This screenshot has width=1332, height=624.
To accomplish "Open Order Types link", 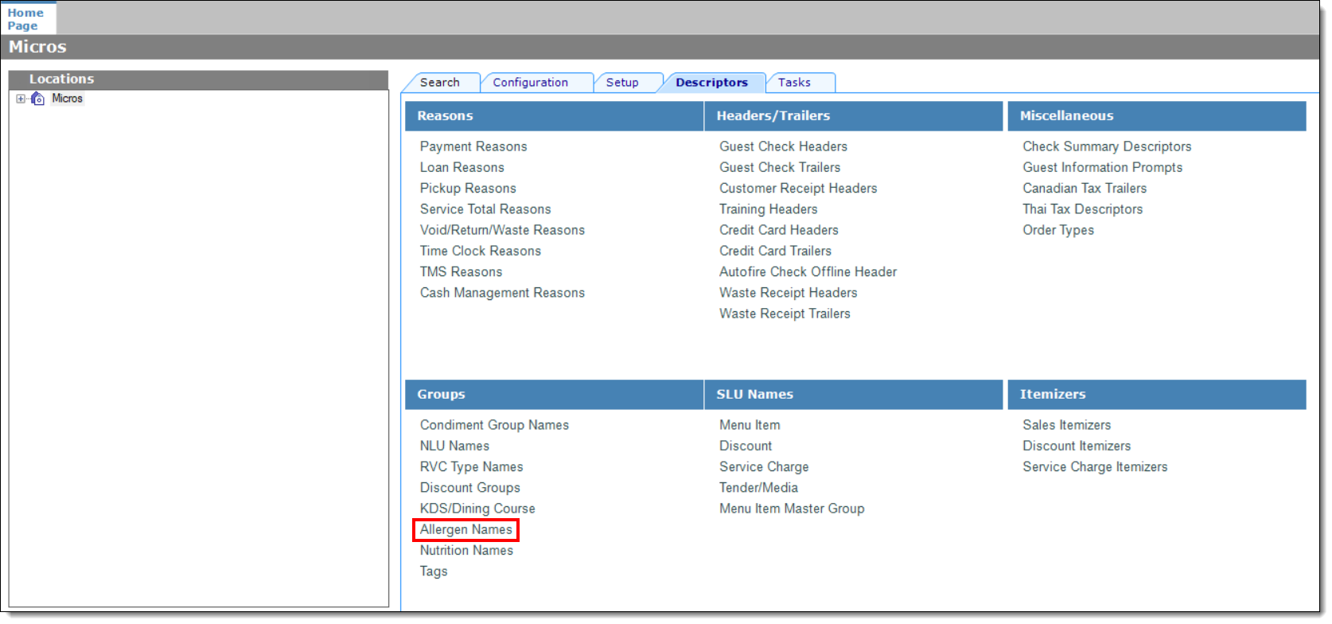I will point(1058,230).
